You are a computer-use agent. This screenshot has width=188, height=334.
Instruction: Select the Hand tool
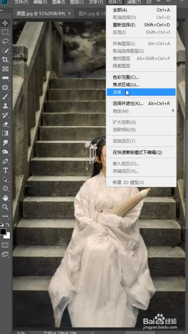coord(5,198)
